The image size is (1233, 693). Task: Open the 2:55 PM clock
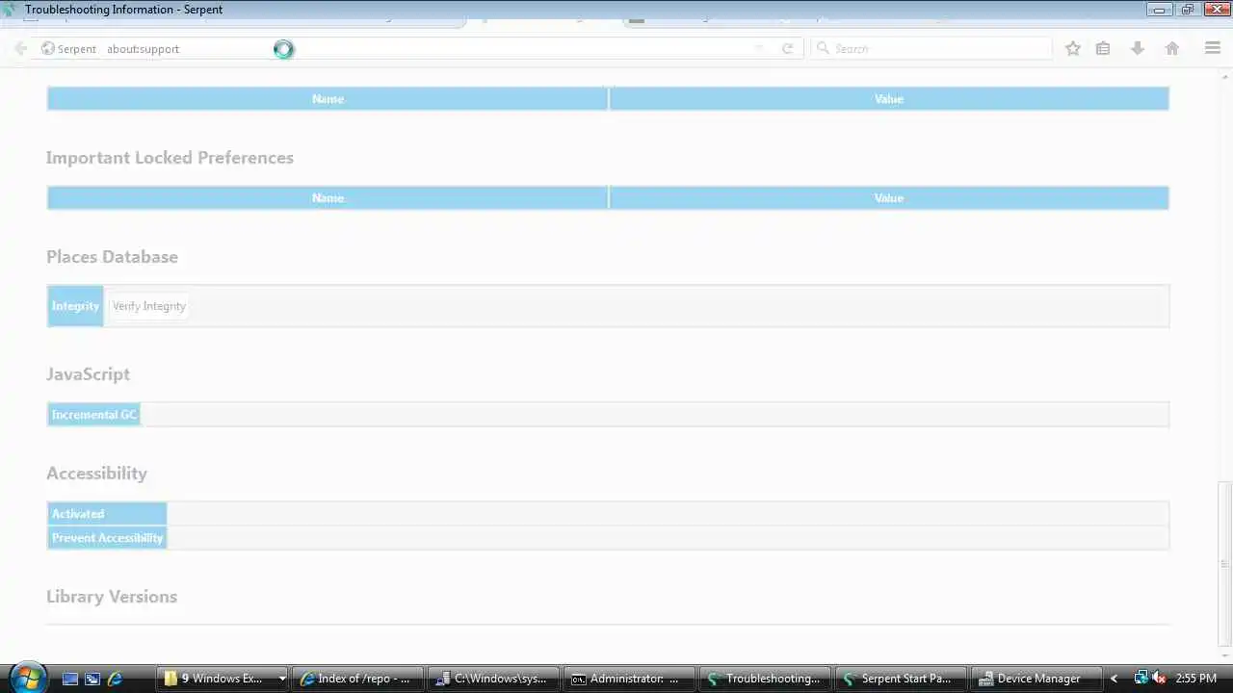click(1196, 679)
